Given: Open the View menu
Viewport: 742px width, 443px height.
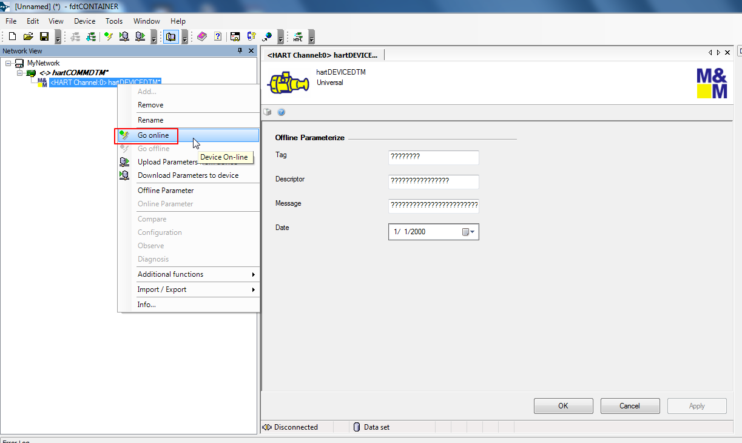Looking at the screenshot, I should pyautogui.click(x=56, y=21).
